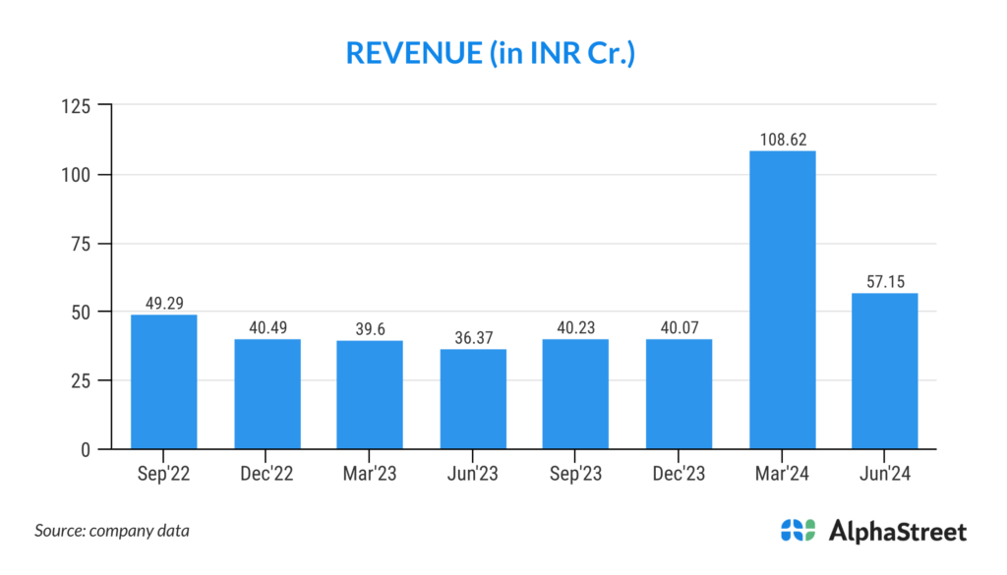Screen dimensions: 1007x575
Task: Click the Mar'23 x-axis label
Action: coord(370,474)
